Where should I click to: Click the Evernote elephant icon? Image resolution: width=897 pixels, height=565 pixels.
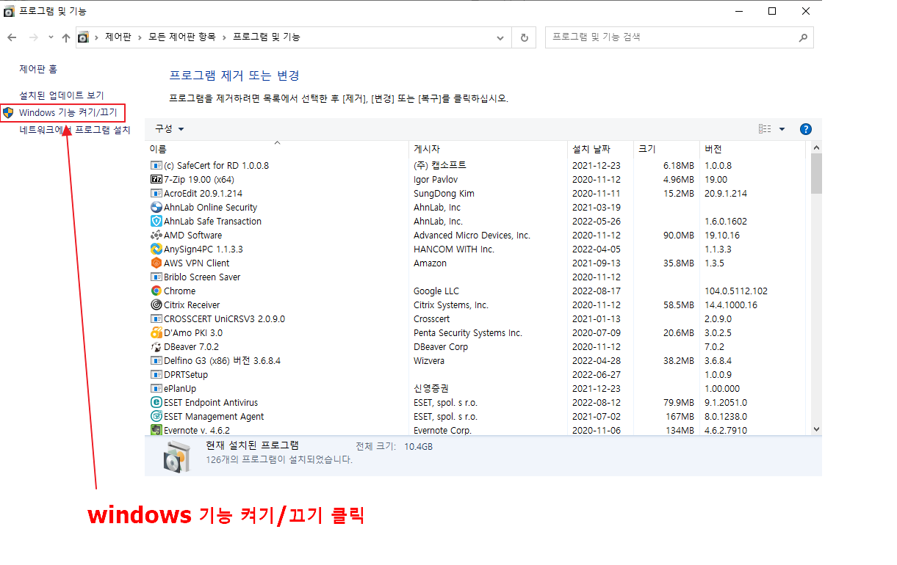(x=156, y=430)
